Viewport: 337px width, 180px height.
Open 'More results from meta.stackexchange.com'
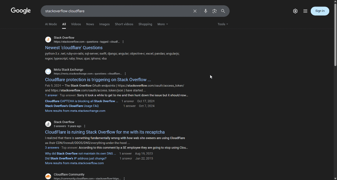click(x=75, y=111)
